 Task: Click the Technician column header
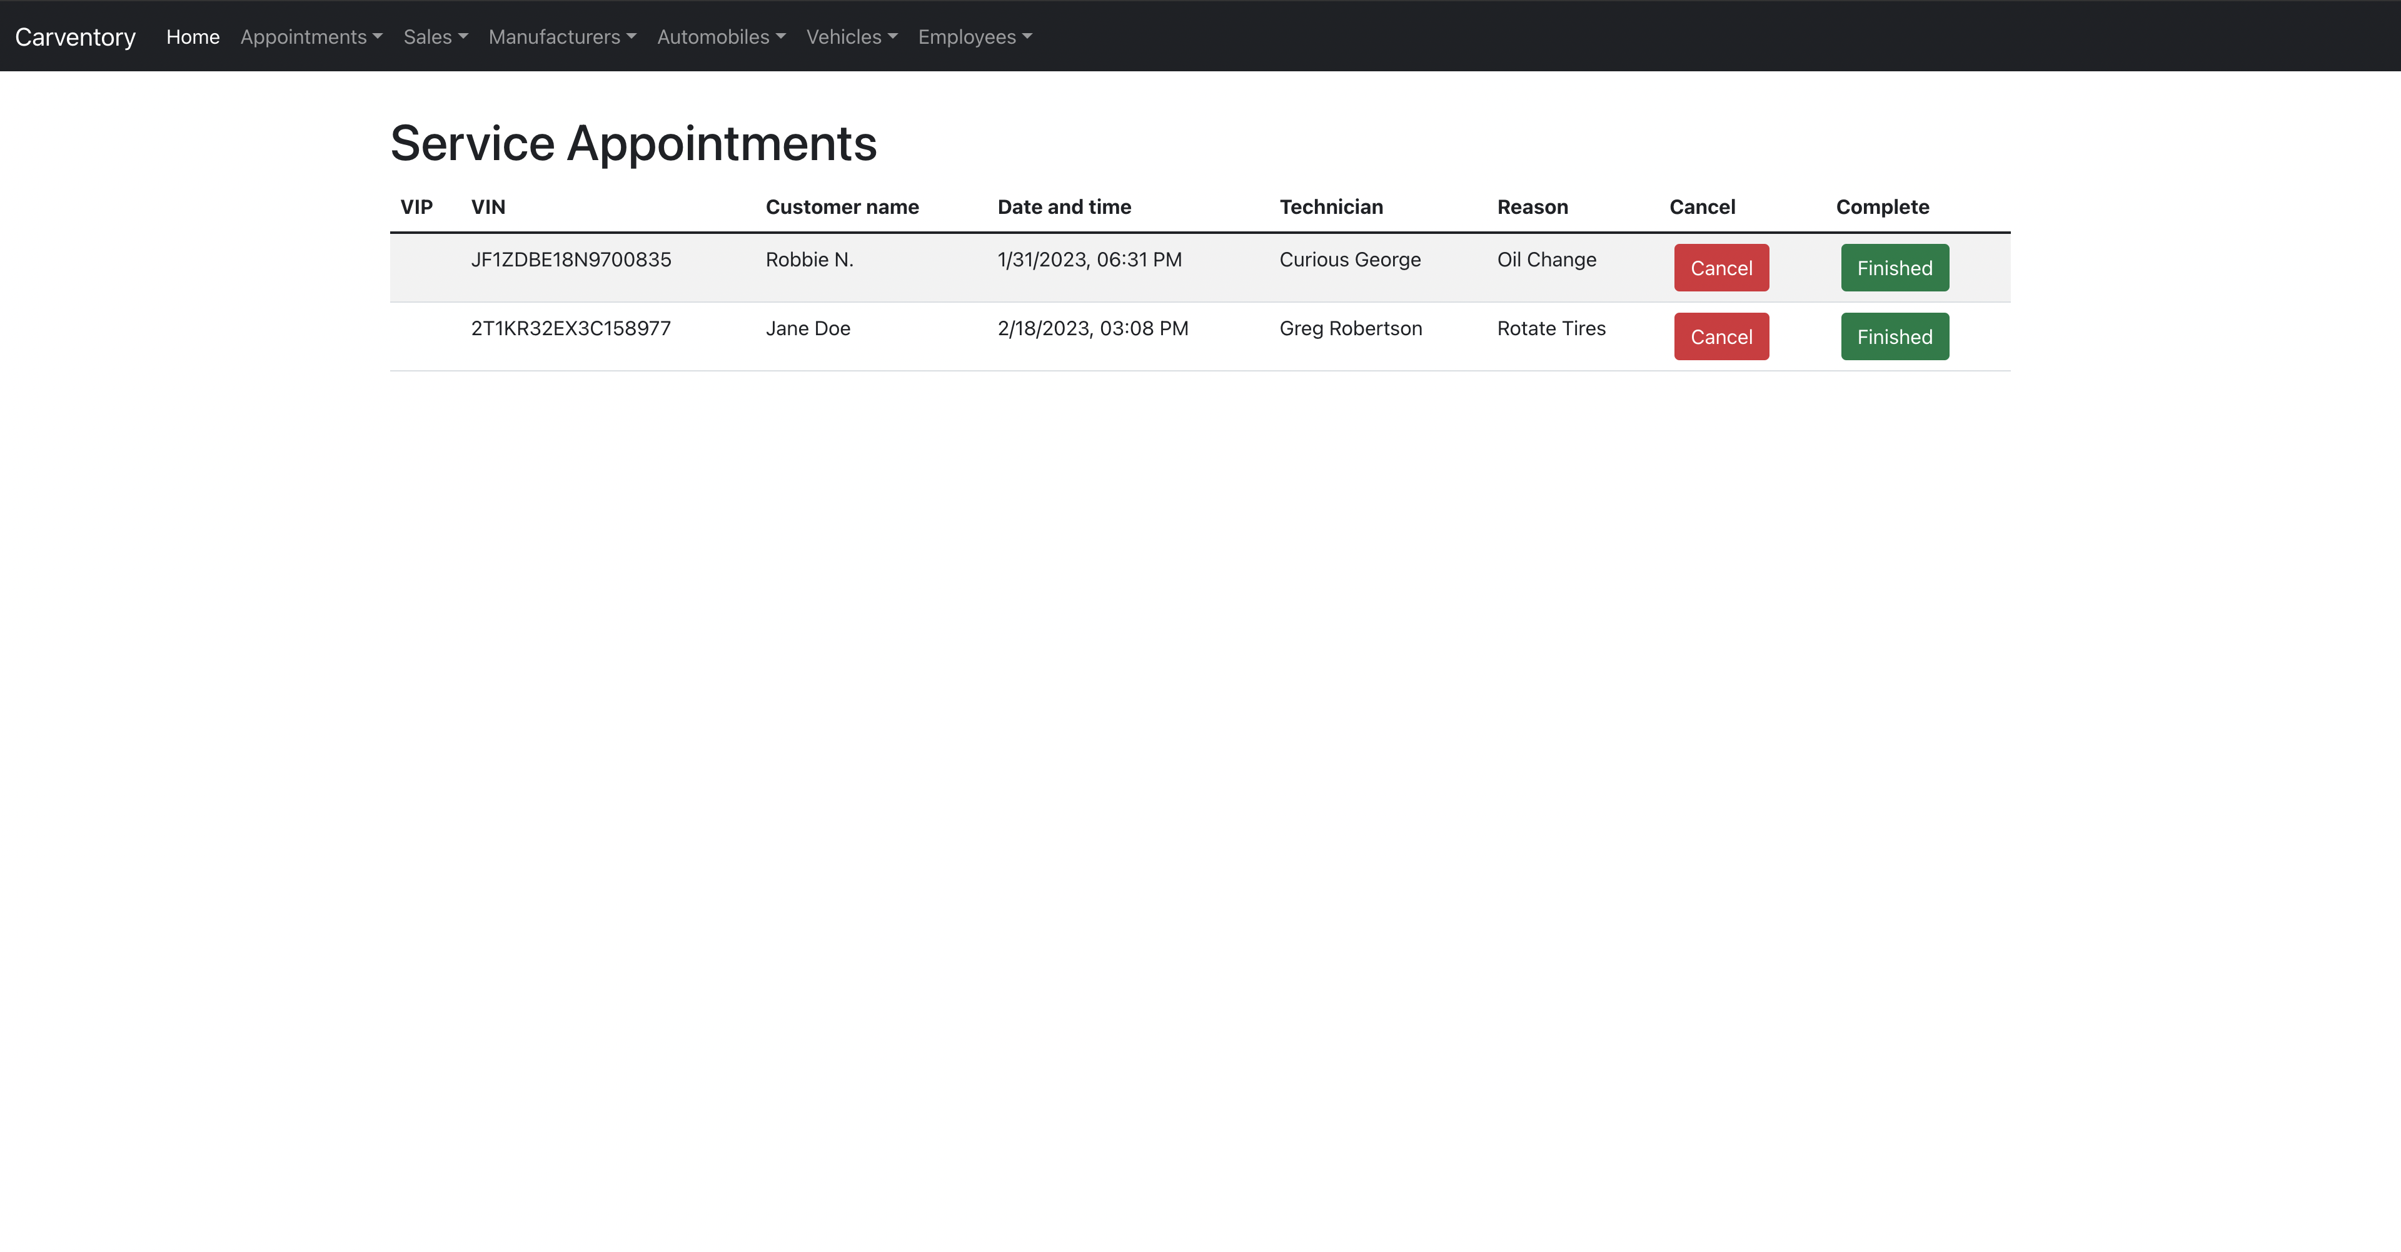pyautogui.click(x=1331, y=207)
